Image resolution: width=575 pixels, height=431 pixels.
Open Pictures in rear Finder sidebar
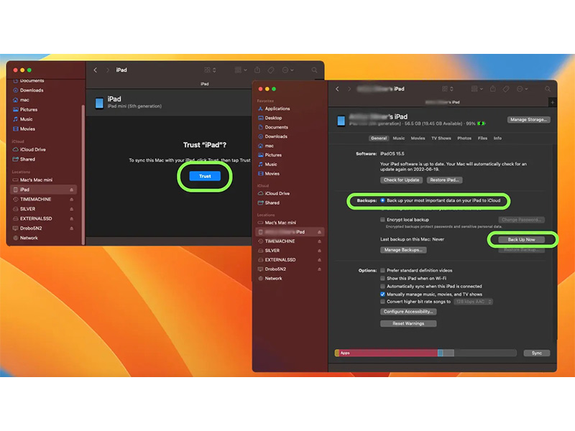click(x=29, y=110)
